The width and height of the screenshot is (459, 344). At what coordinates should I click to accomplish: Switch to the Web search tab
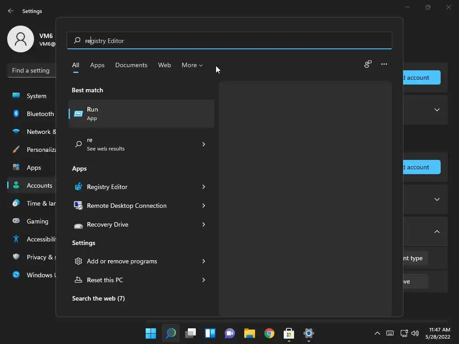point(165,65)
